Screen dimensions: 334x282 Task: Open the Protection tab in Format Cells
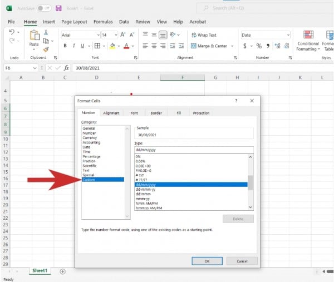201,113
